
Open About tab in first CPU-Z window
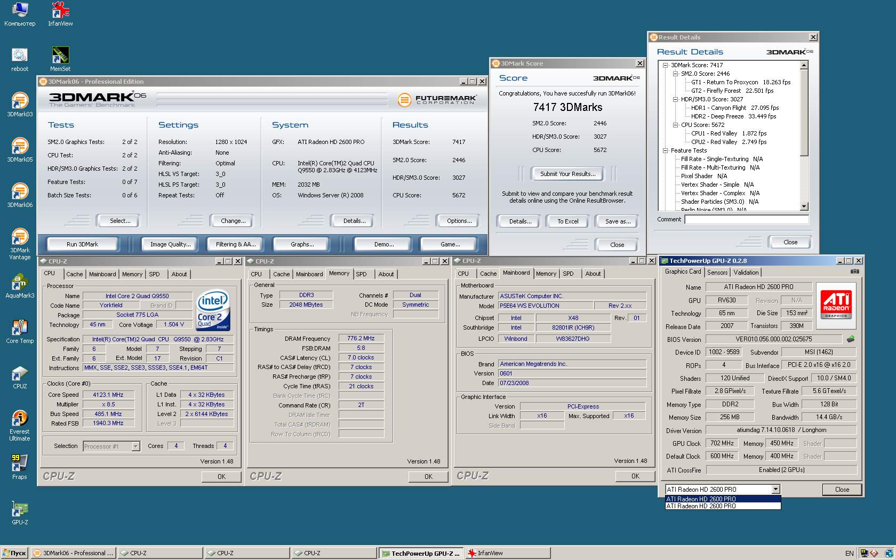[179, 274]
